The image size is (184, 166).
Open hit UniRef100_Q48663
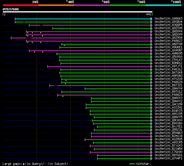pos(168,18)
